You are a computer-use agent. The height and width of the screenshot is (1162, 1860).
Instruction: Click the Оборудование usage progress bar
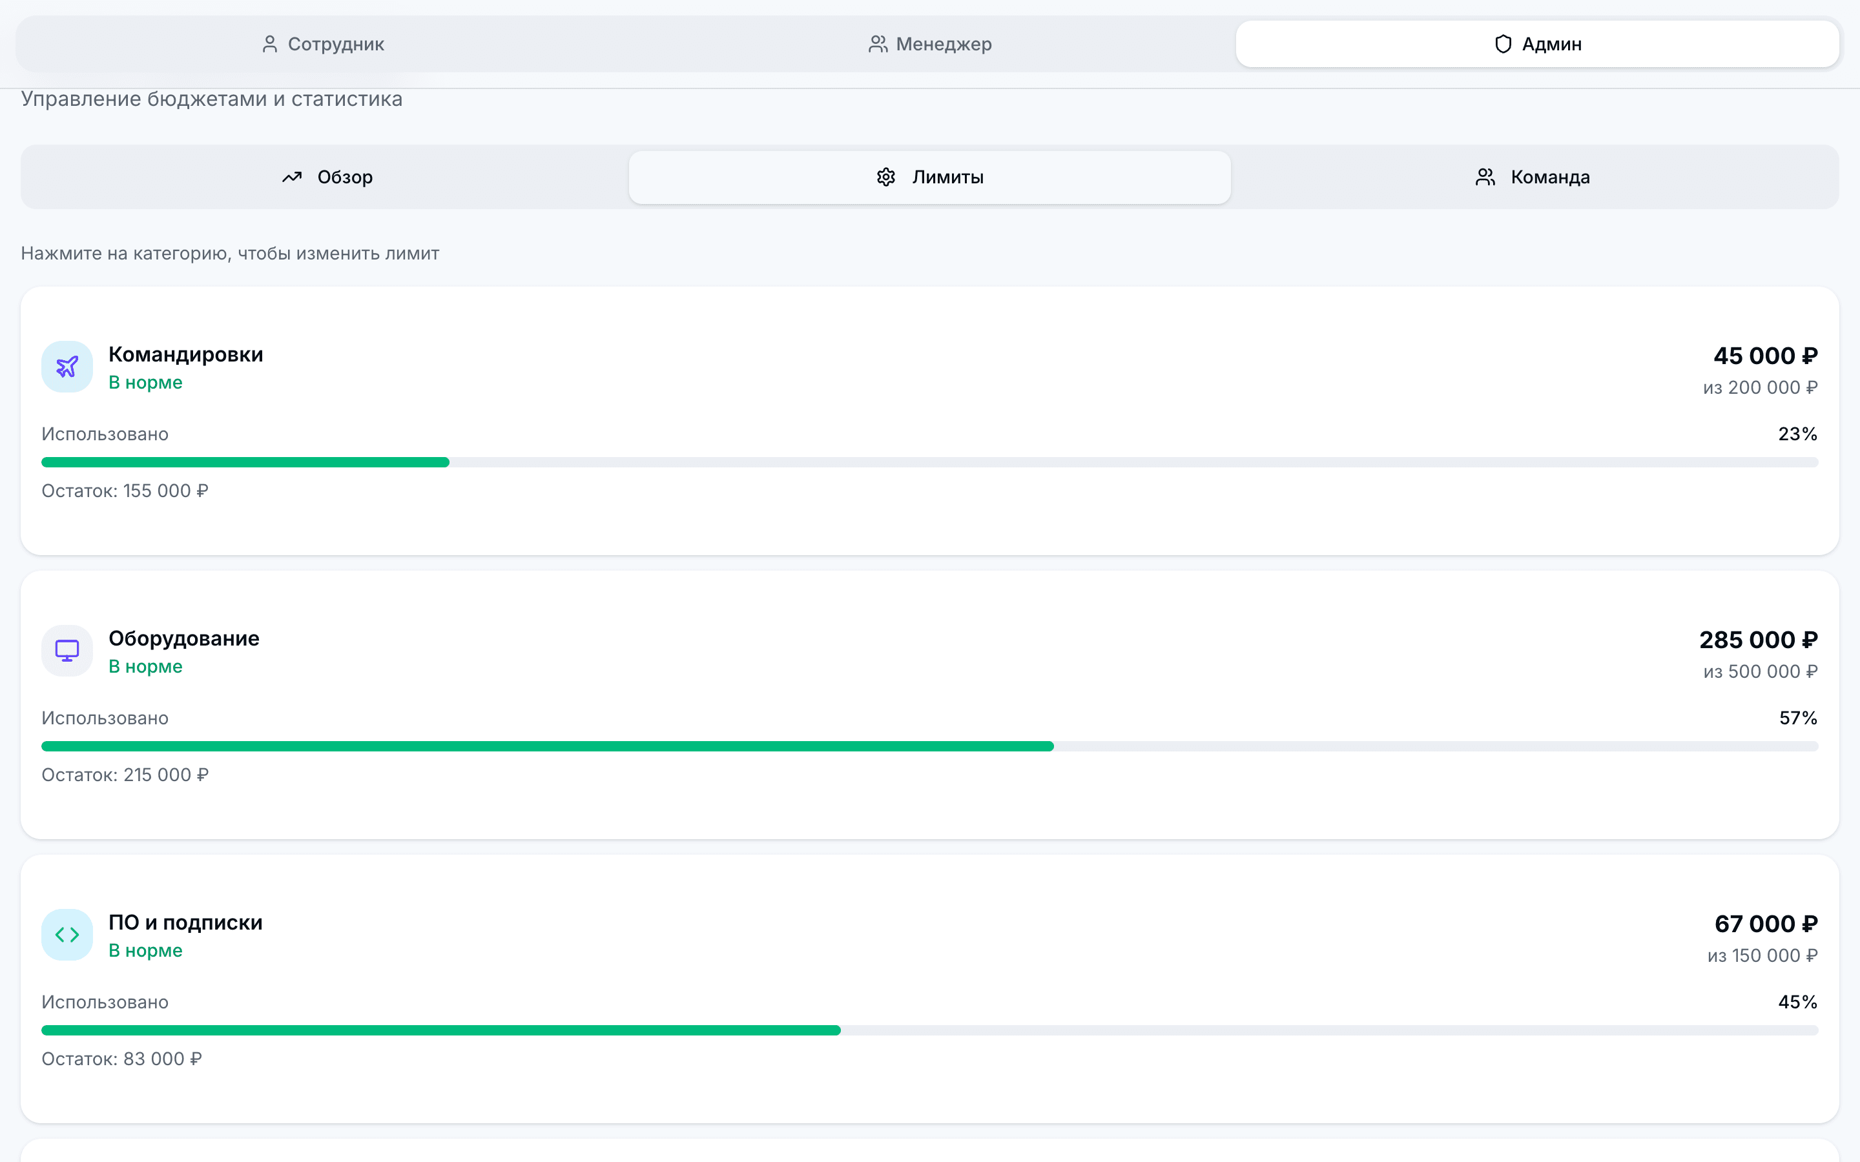[x=930, y=746]
